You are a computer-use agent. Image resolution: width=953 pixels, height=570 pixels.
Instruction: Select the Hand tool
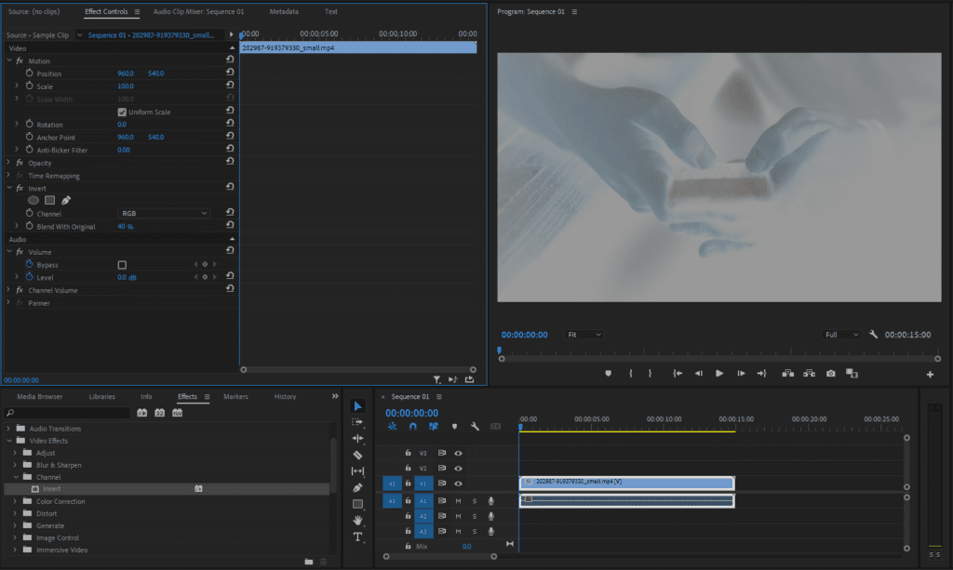coord(357,520)
